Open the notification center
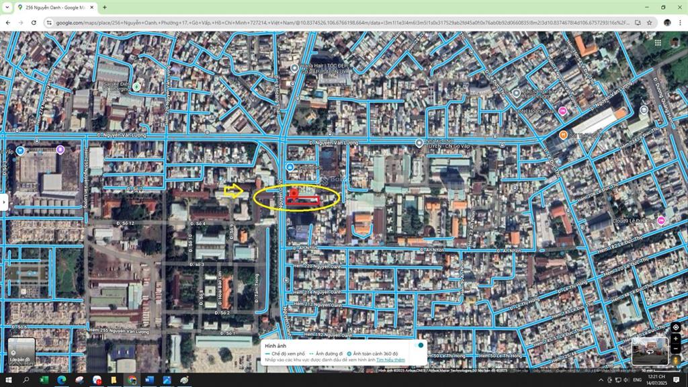The width and height of the screenshot is (688, 387). coord(677,380)
